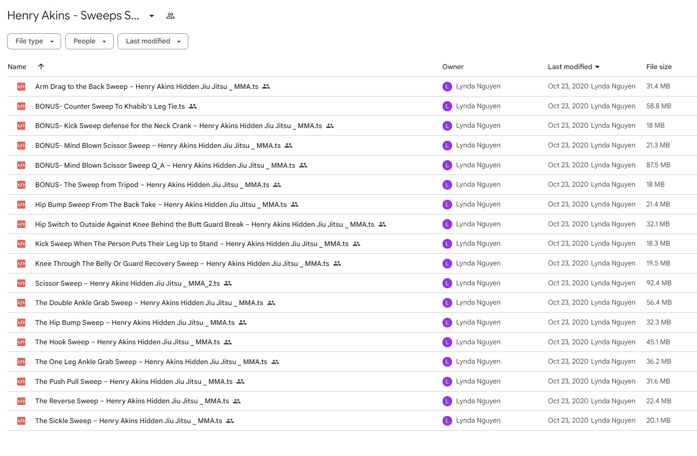Click 87.5 MB file size value
697x456 pixels.
658,165
